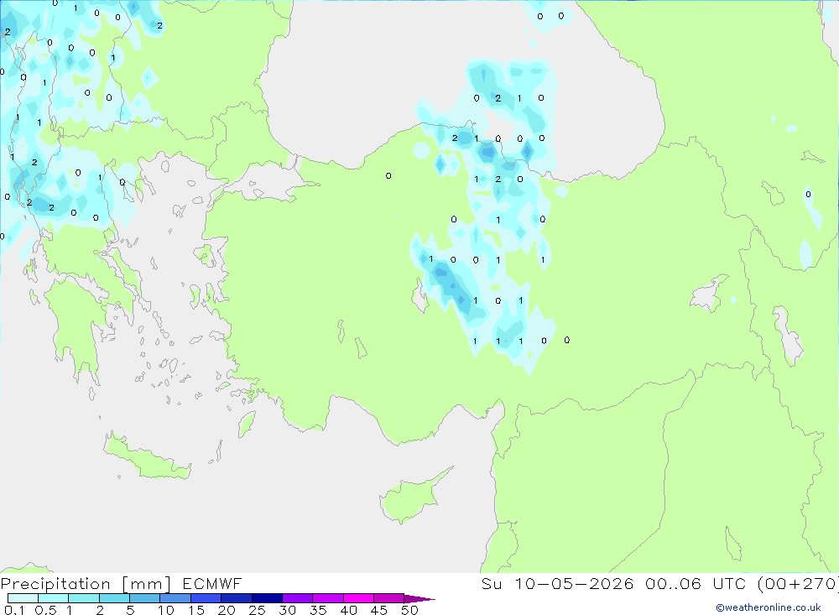
Task: Click legend label '0.5'
Action: (x=45, y=610)
